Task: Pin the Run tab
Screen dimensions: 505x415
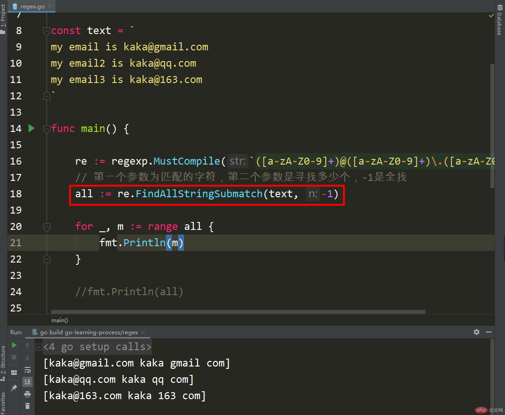Action: [14, 388]
